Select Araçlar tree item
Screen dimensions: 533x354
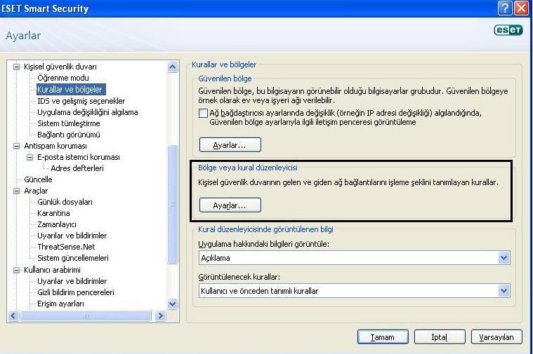tap(36, 191)
